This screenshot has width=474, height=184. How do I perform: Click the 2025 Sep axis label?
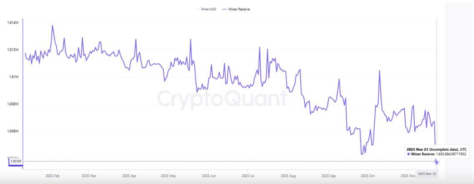(x=328, y=176)
